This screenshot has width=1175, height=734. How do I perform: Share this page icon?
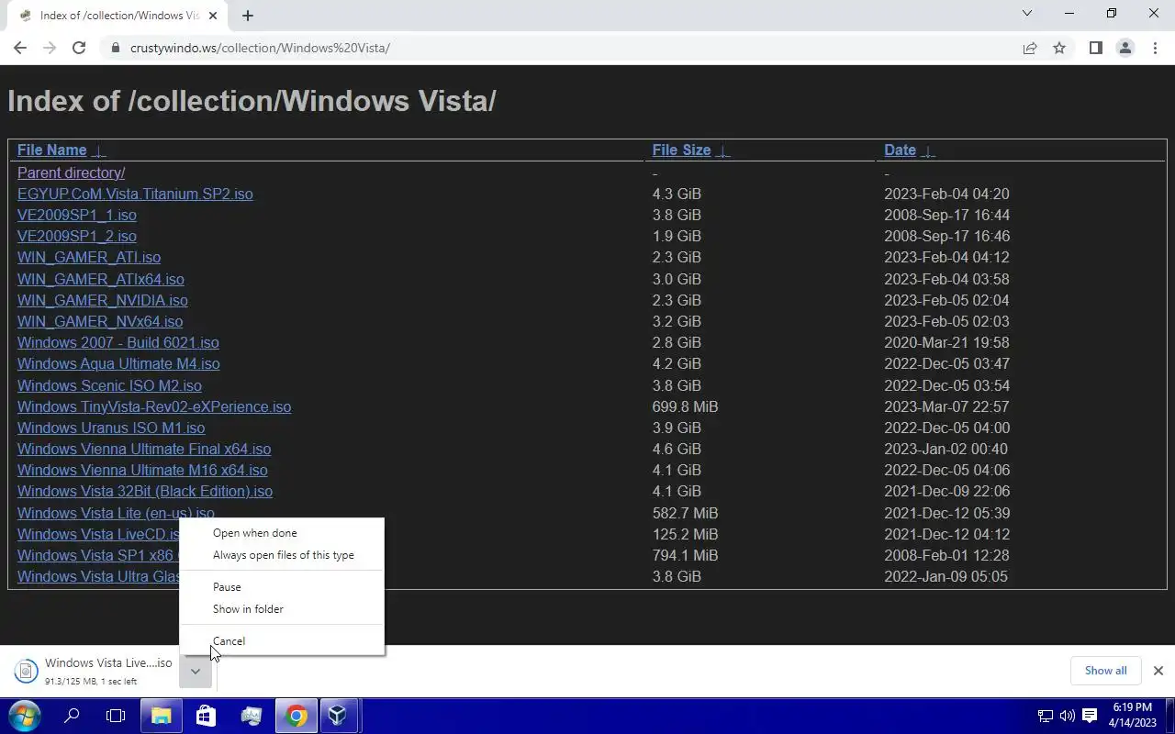coord(1030,48)
